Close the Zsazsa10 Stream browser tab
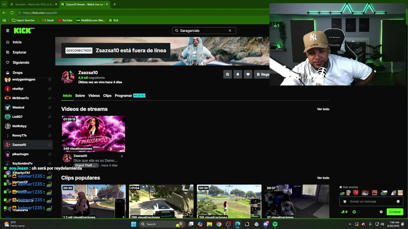Screen dimensions: 408x229 point(107,4)
